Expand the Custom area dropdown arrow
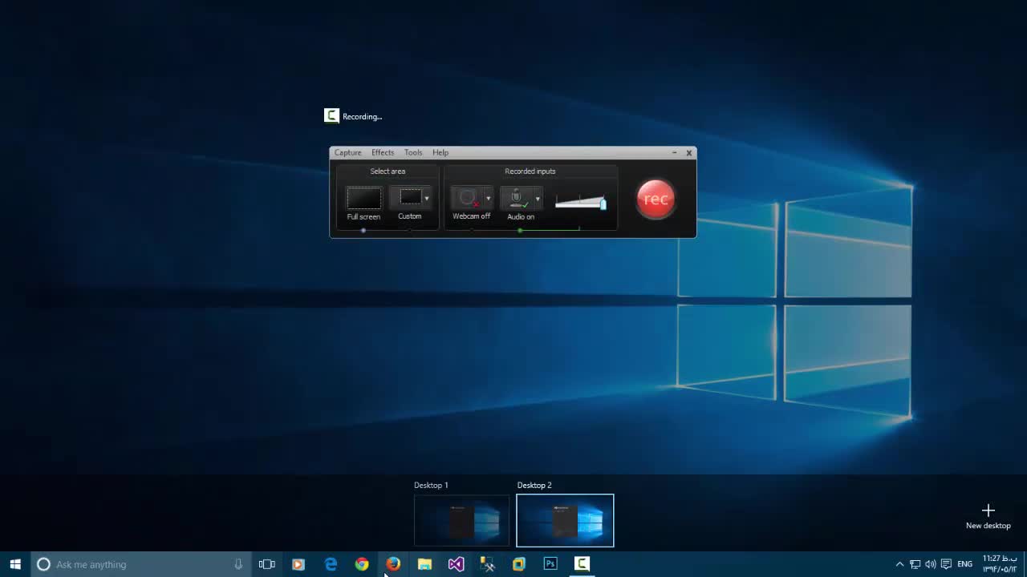The height and width of the screenshot is (577, 1027). 427,198
